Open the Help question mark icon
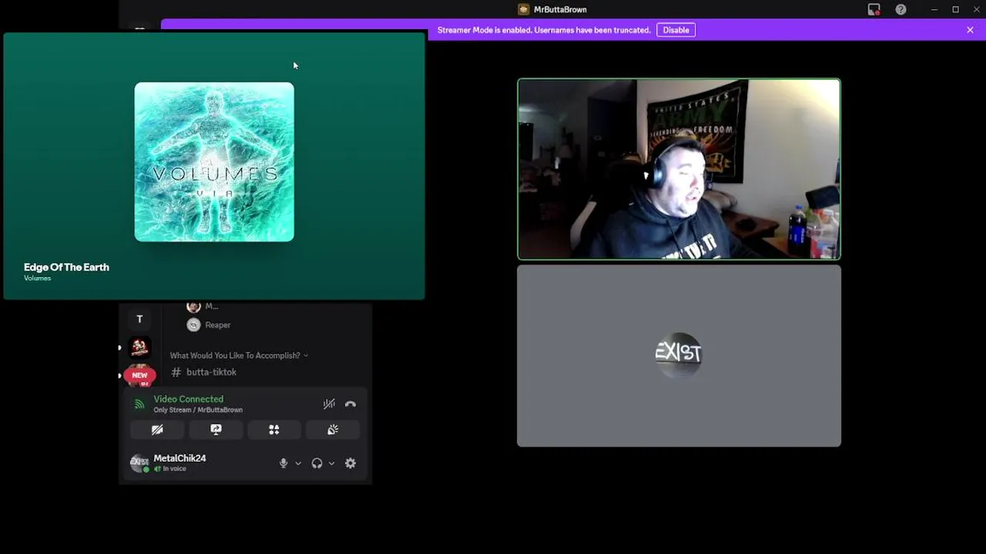This screenshot has height=554, width=986. pyautogui.click(x=900, y=9)
